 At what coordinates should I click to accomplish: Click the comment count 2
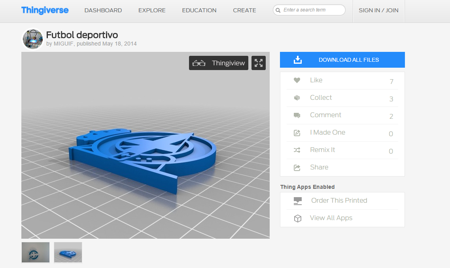[x=391, y=116]
